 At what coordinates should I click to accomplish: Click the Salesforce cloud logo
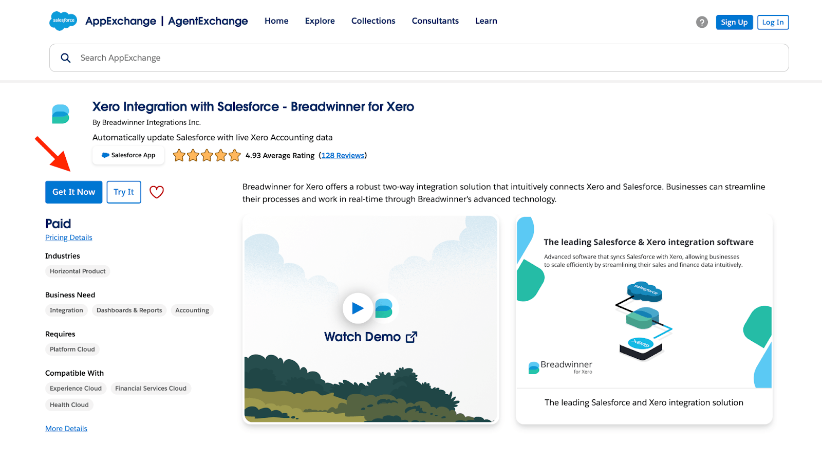point(63,21)
